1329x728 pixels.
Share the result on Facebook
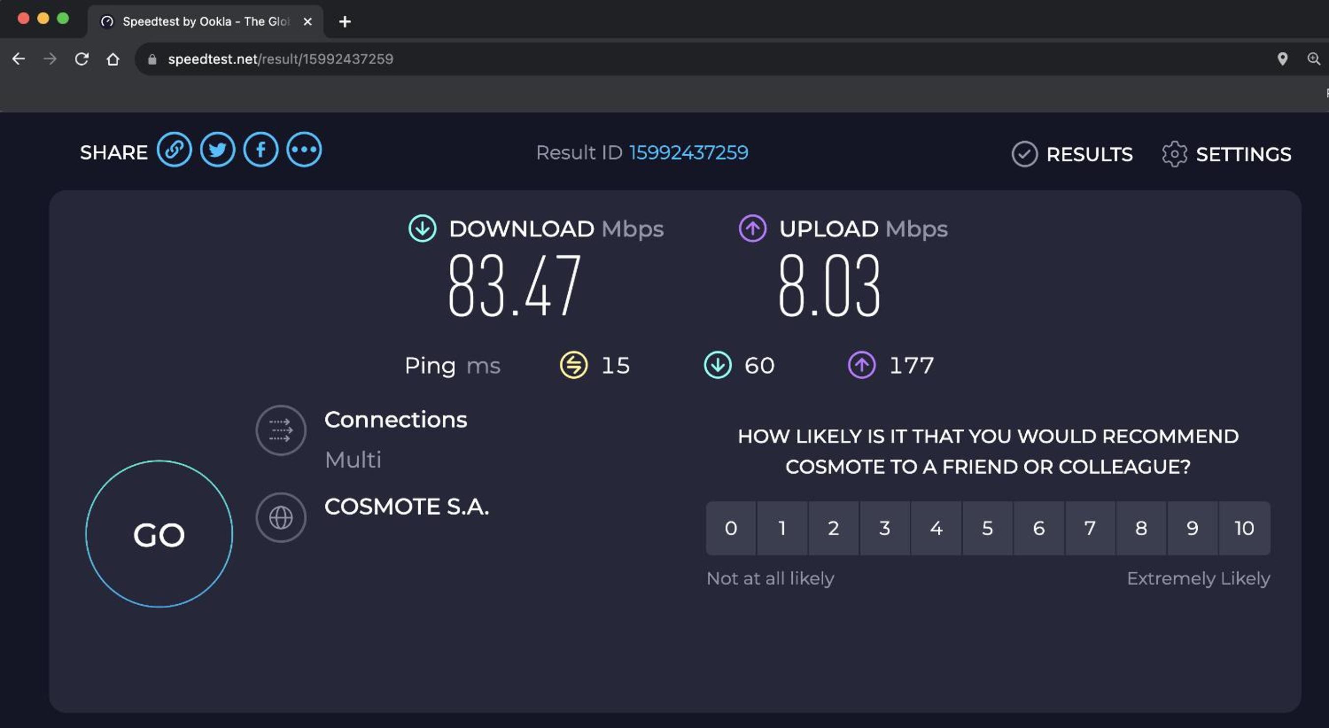(261, 150)
